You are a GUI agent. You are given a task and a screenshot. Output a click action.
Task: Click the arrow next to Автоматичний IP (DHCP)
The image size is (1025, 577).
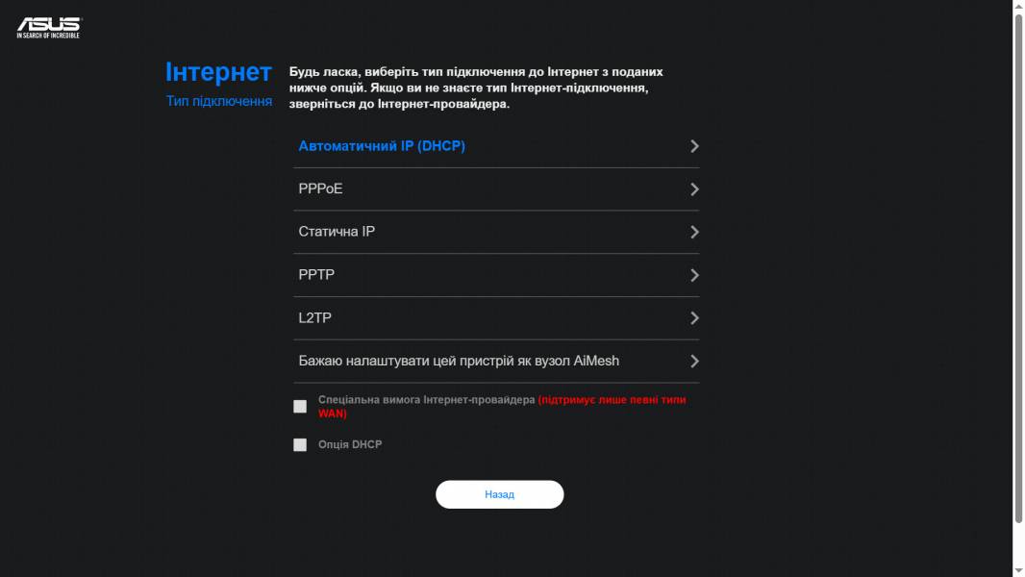(694, 146)
